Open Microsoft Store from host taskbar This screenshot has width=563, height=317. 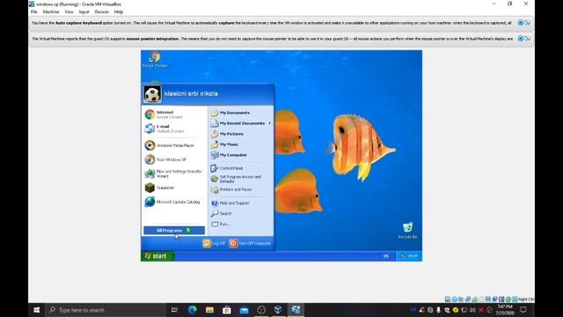pos(227,310)
